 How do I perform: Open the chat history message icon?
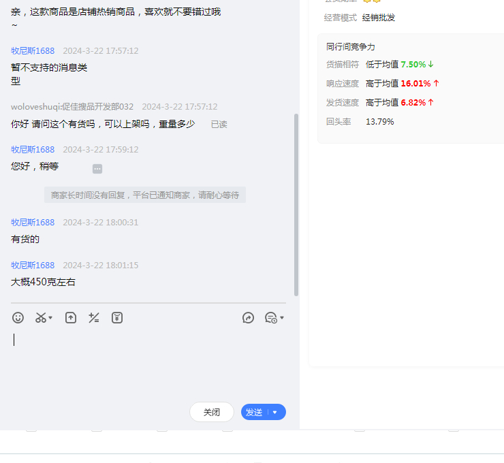click(270, 318)
